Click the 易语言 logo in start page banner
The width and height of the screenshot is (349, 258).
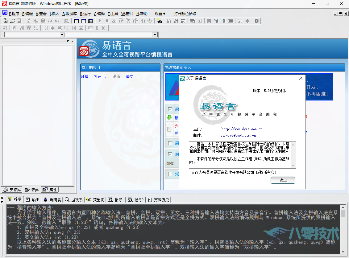89,49
